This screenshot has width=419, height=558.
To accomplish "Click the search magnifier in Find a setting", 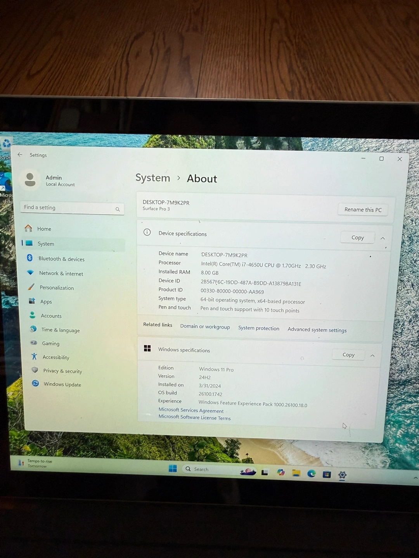I will (118, 209).
